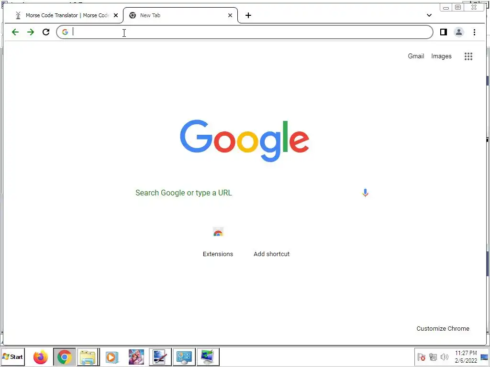This screenshot has height=367, width=490.
Task: Go forward with the green forward arrow
Action: (x=30, y=32)
